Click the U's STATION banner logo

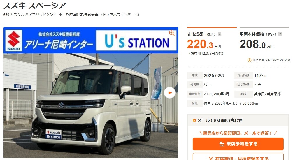136,41
